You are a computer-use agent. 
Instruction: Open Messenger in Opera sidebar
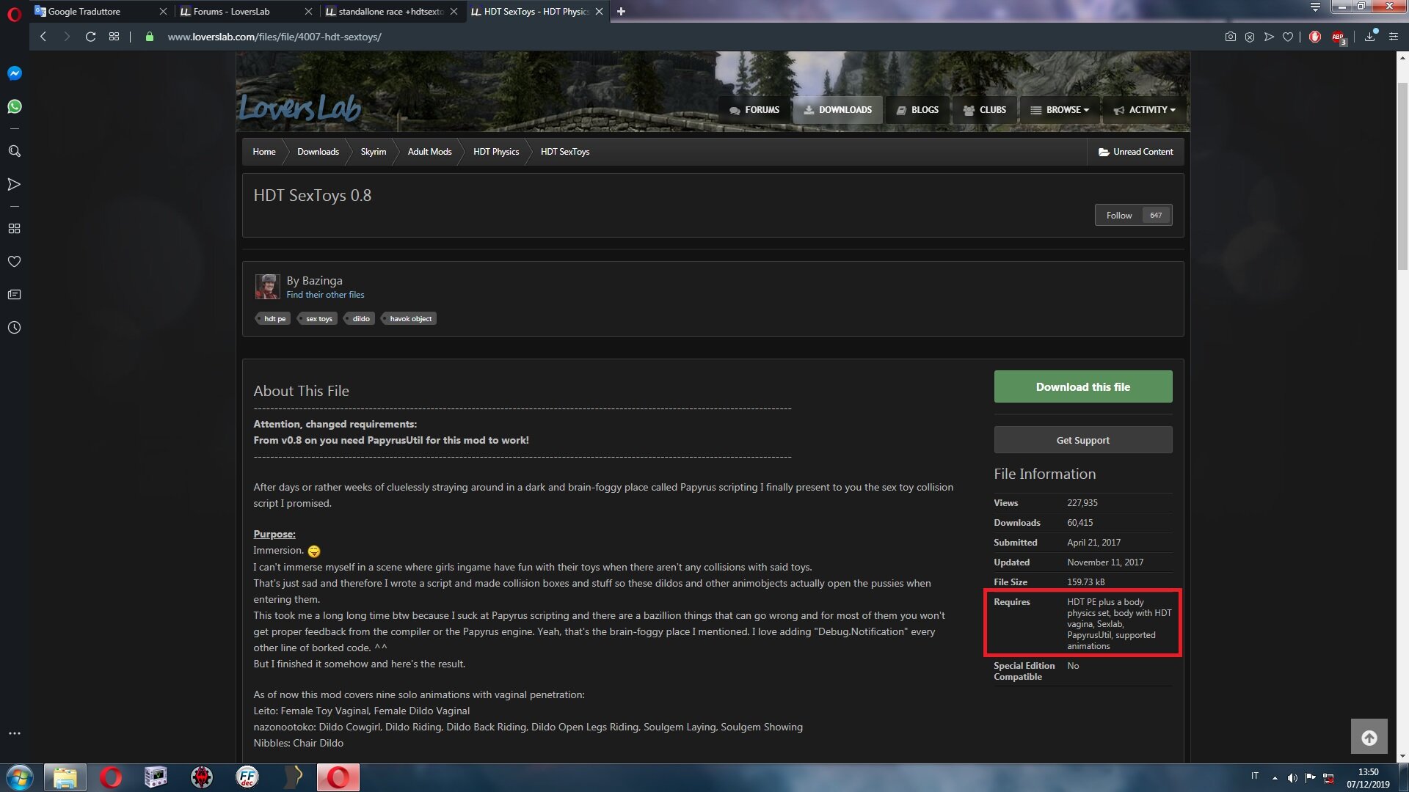click(x=14, y=73)
